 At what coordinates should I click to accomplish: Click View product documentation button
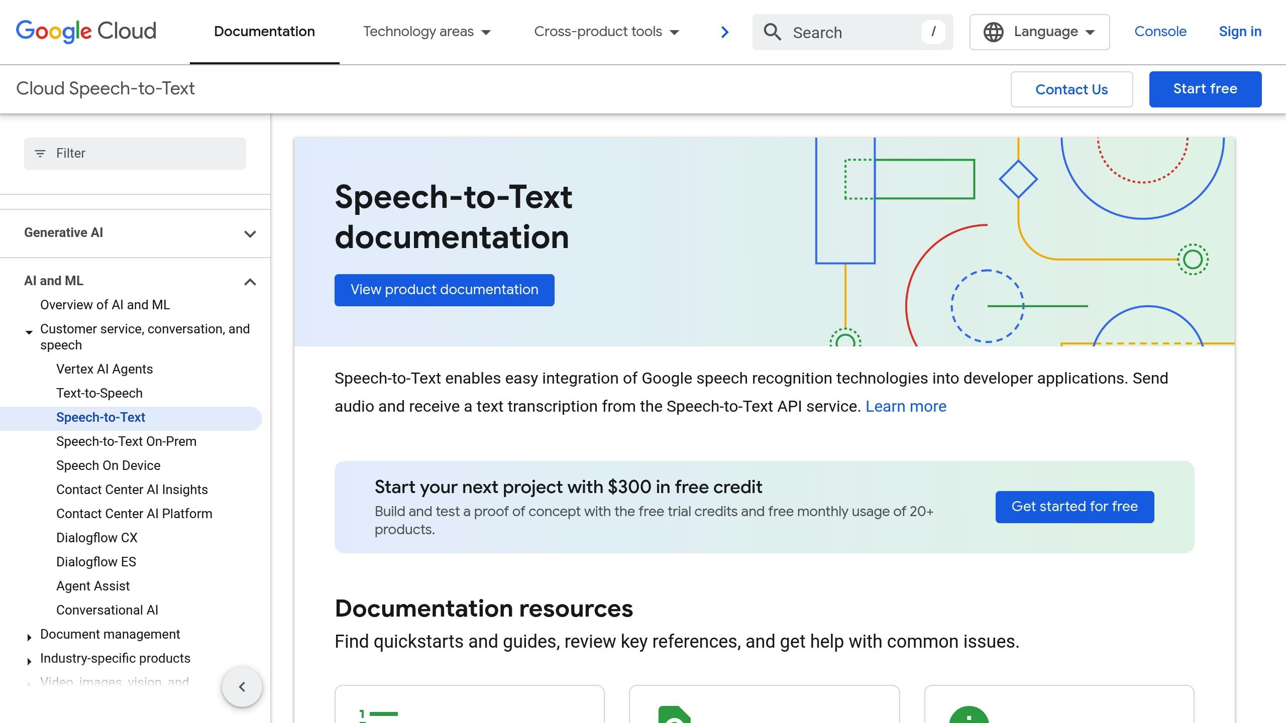click(x=445, y=290)
